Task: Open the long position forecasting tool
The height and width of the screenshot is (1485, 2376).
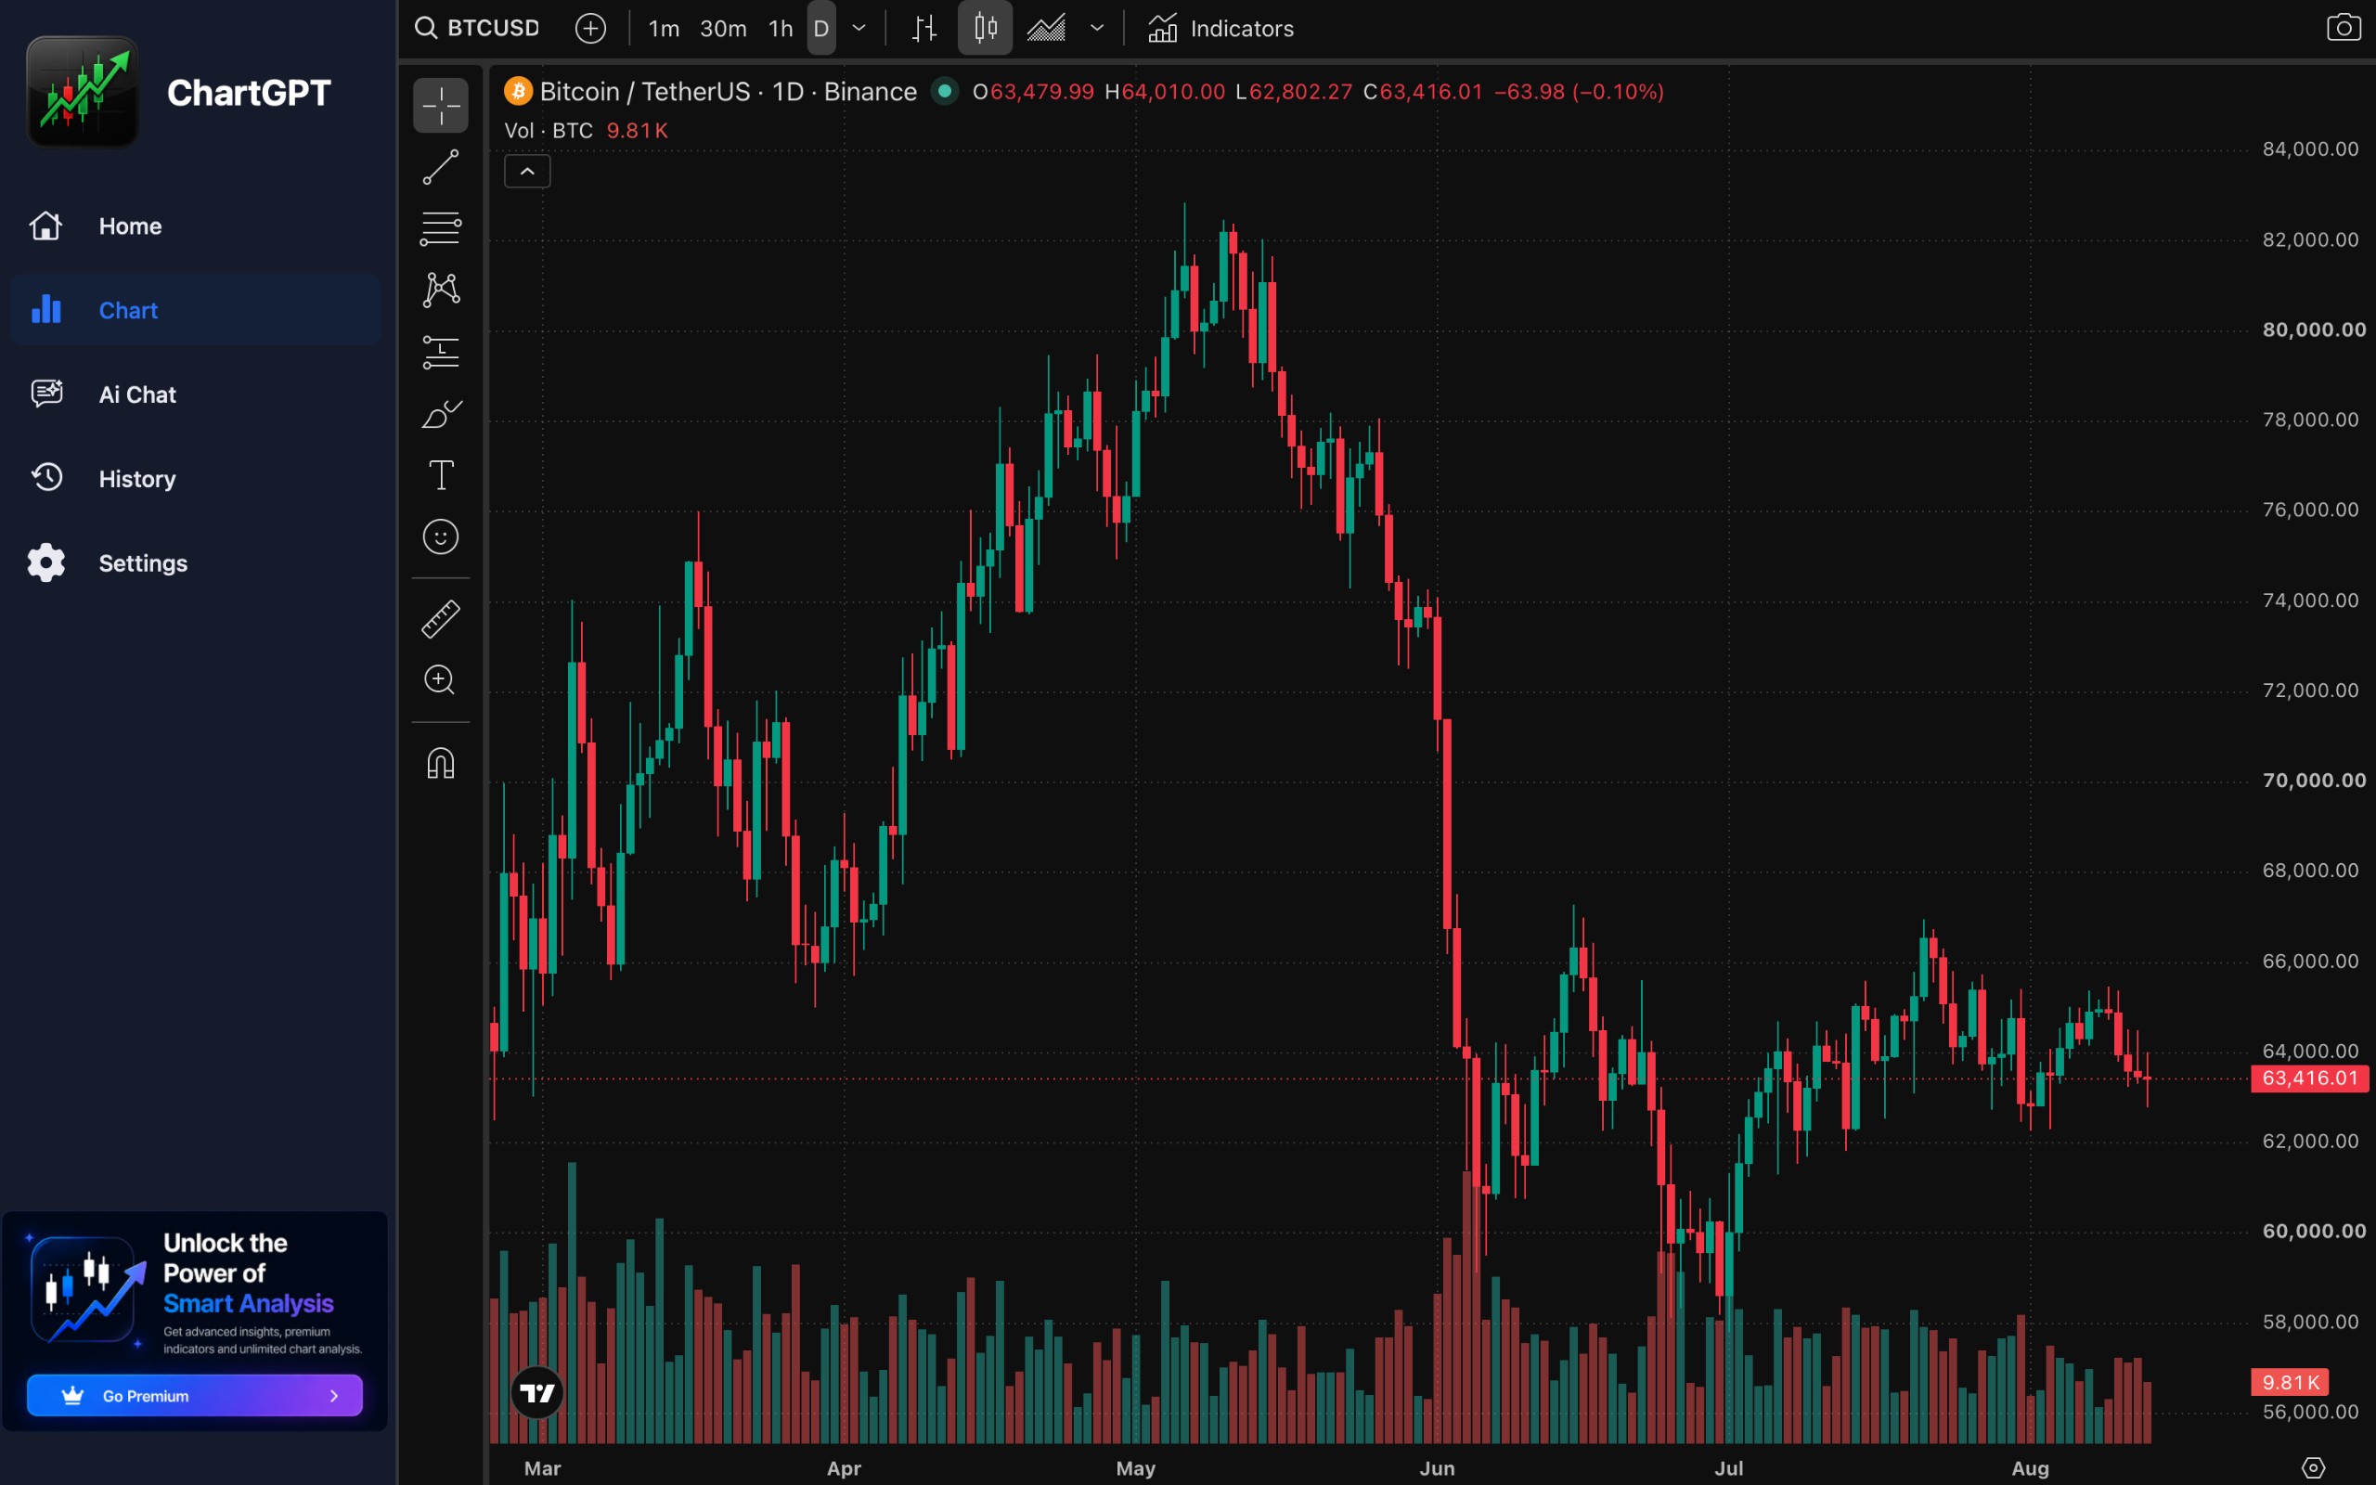Action: tap(440, 352)
